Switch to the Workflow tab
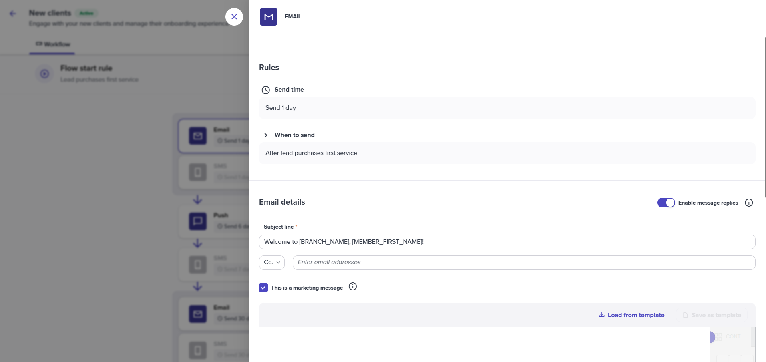 click(52, 44)
